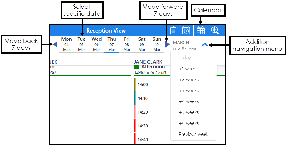Select Fri 08 Mar date
The width and height of the screenshot is (287, 145).
[x=127, y=44]
